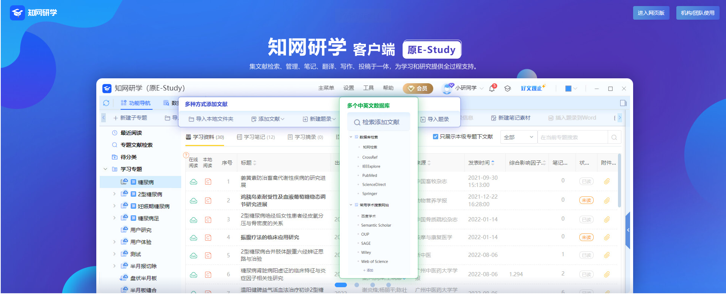Click the graduation cap icon in title bar
The width and height of the screenshot is (726, 294).
pyautogui.click(x=508, y=89)
